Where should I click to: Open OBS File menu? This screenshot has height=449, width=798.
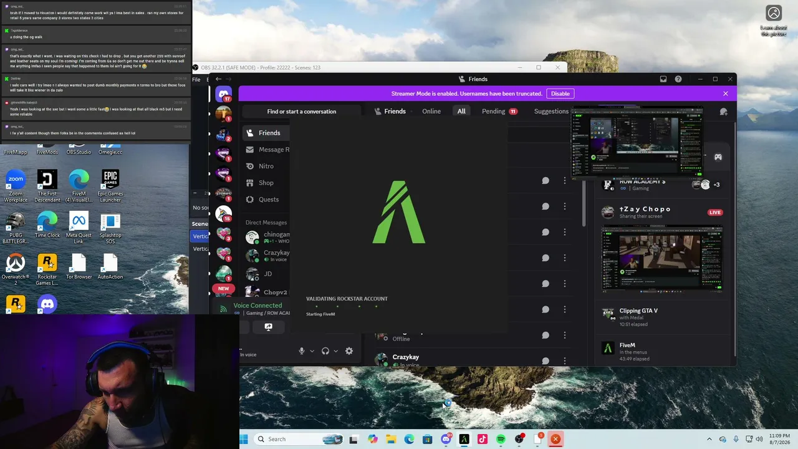[196, 79]
